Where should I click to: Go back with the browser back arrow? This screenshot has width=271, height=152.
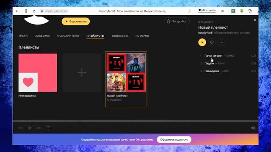pyautogui.click(x=17, y=11)
